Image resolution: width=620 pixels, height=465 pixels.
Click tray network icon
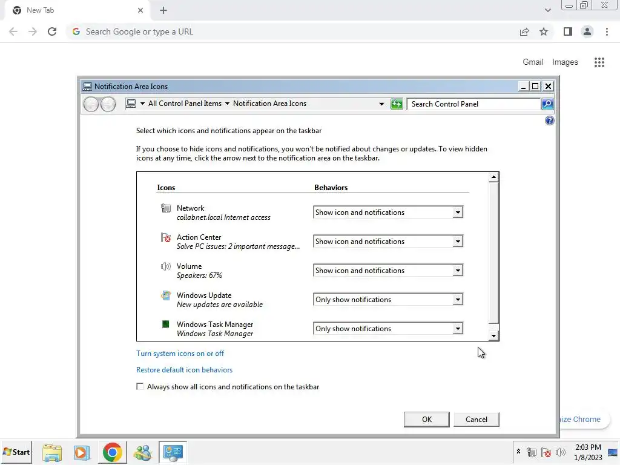pos(532,452)
